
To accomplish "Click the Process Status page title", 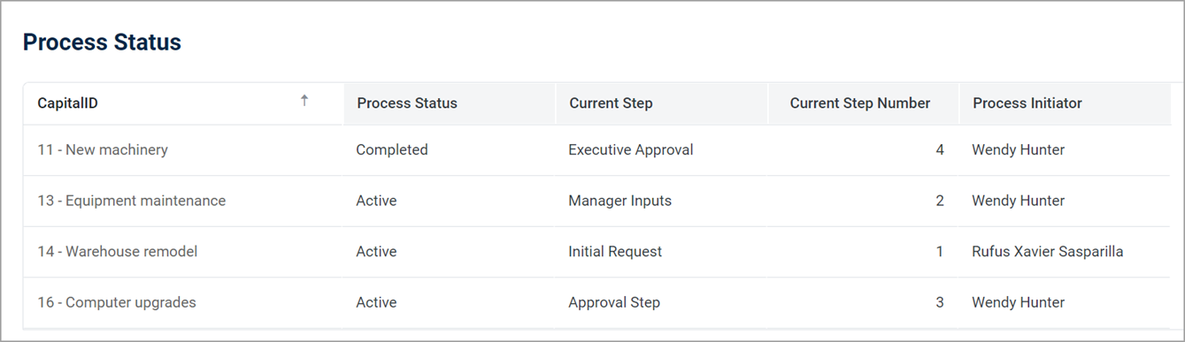I will tap(102, 42).
